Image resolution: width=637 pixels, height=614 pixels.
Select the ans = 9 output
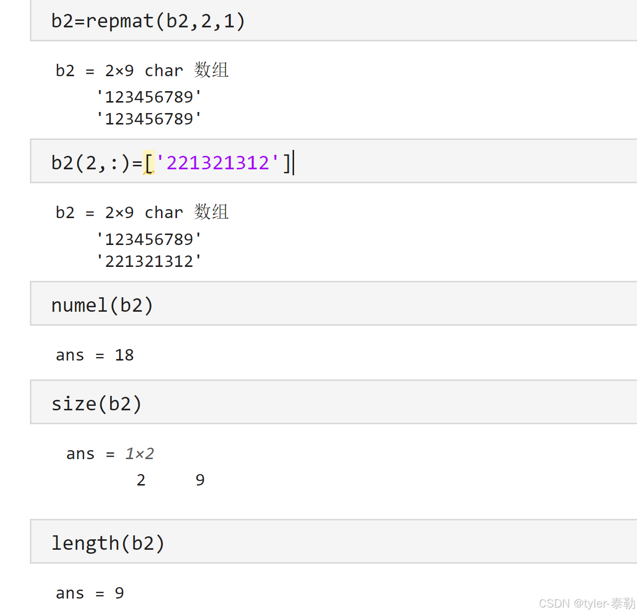tap(90, 593)
